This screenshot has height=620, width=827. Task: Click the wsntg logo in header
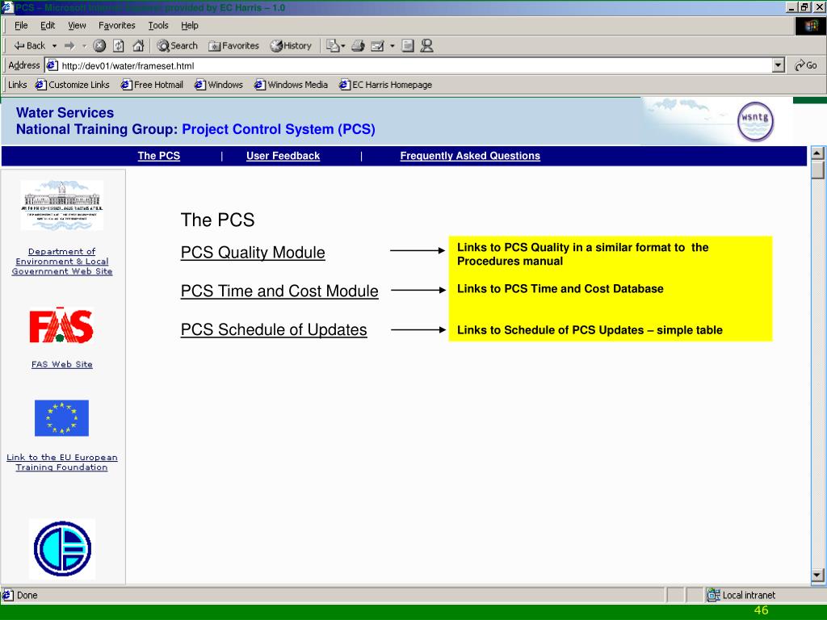click(755, 122)
